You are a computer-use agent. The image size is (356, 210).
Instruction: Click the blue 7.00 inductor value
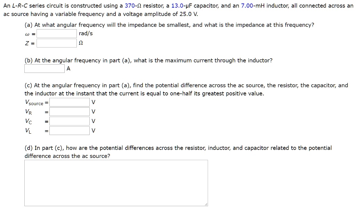tap(247, 6)
